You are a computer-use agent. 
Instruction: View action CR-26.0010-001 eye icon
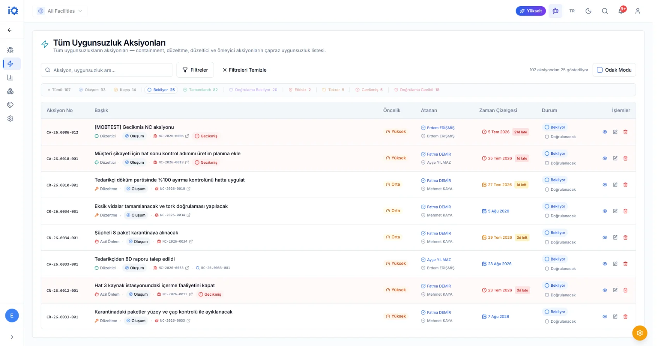(605, 185)
